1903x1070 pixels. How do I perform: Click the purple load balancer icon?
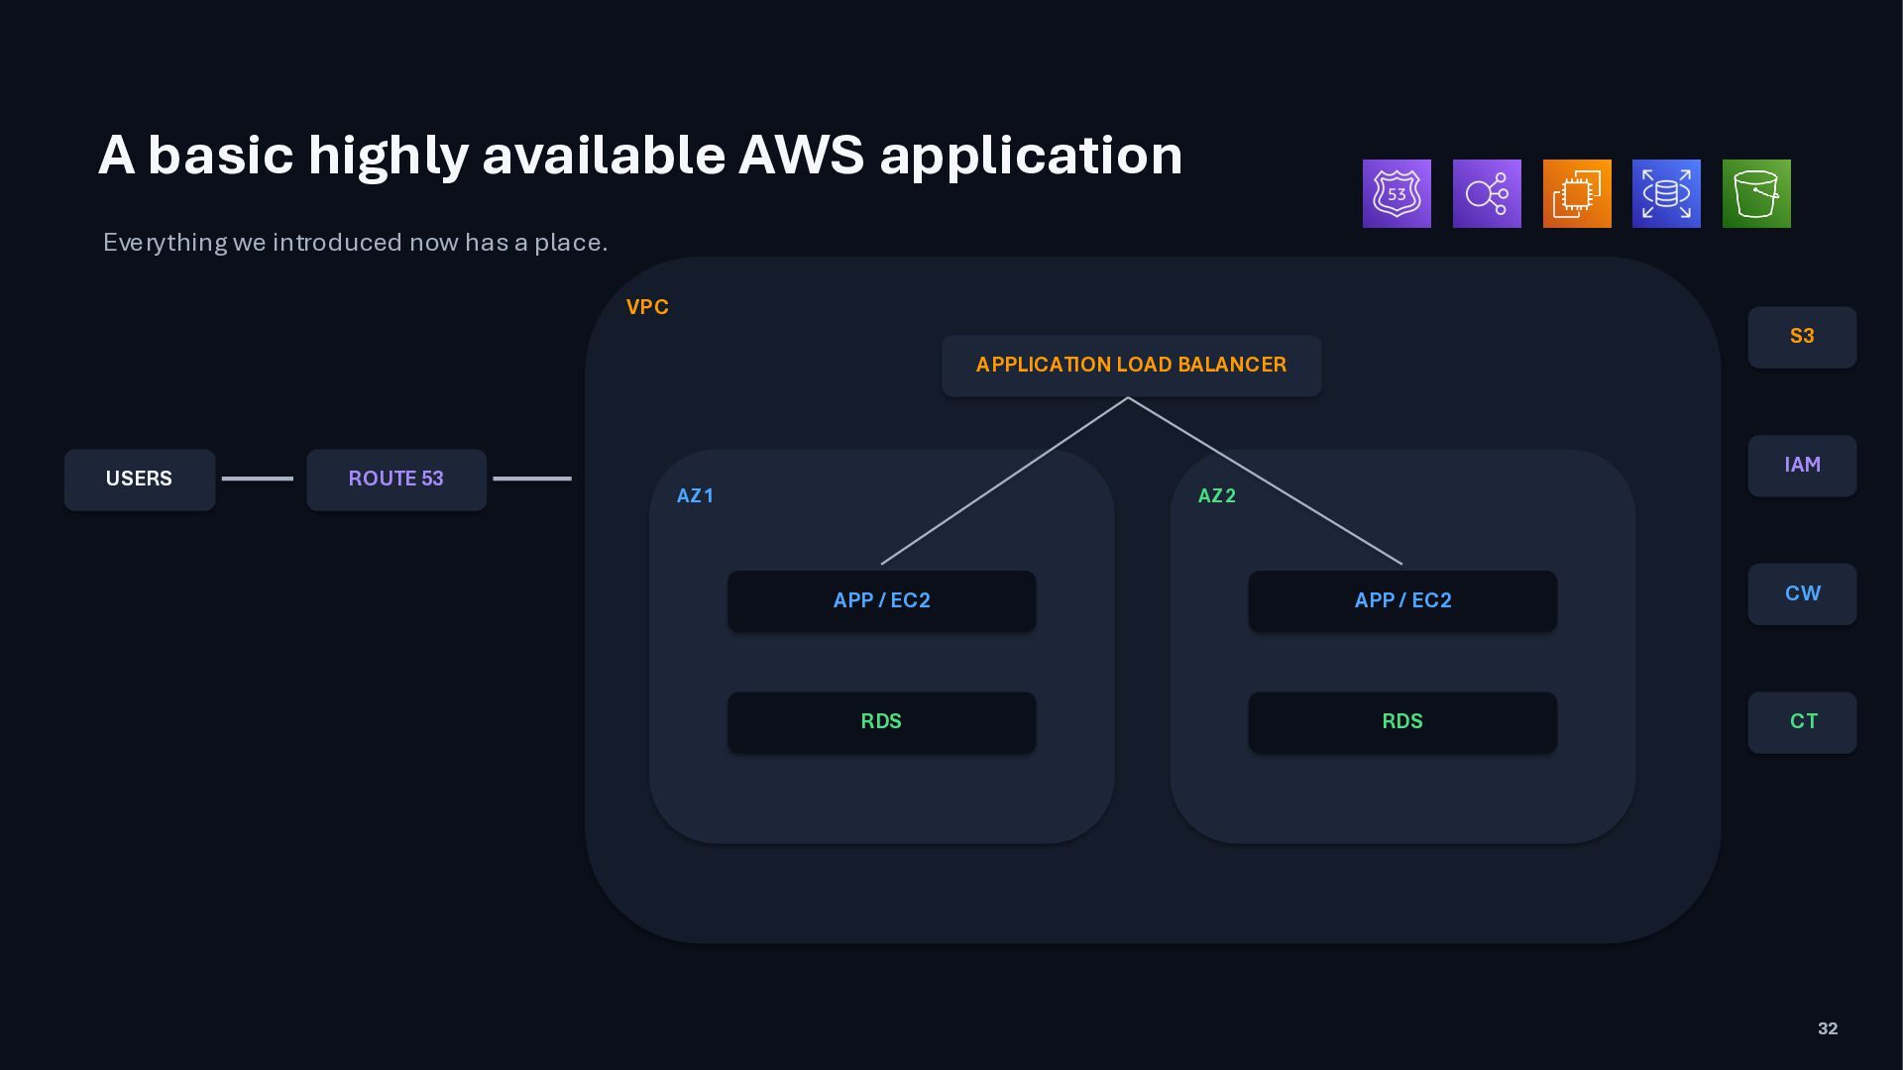coord(1487,193)
